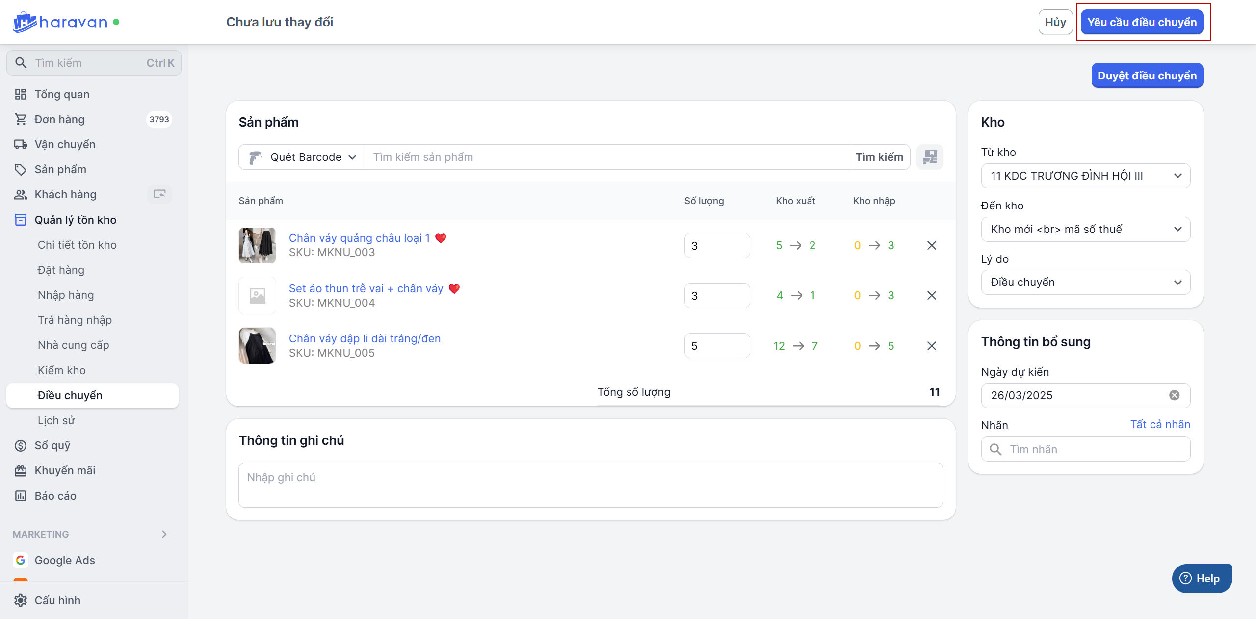Click Tất cả nhãn link
This screenshot has width=1256, height=619.
(x=1160, y=425)
